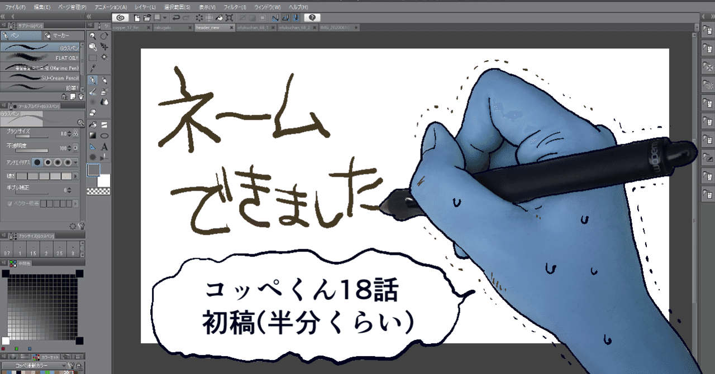This screenshot has height=374, width=715.
Task: Open the dropdown arrow beside Save icon
Action: pos(165,18)
